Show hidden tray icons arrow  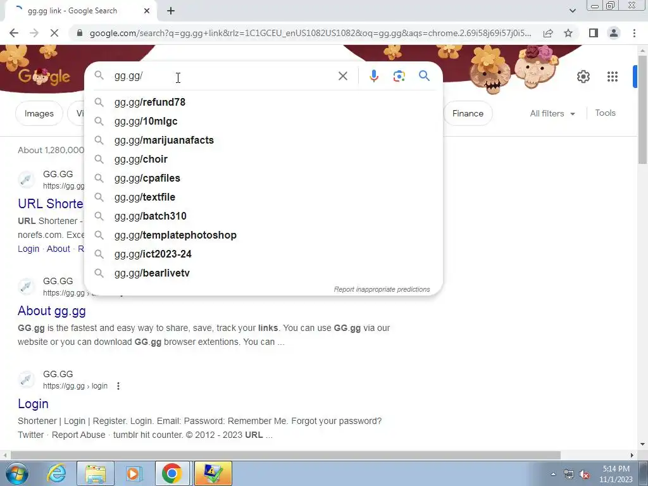click(x=553, y=474)
